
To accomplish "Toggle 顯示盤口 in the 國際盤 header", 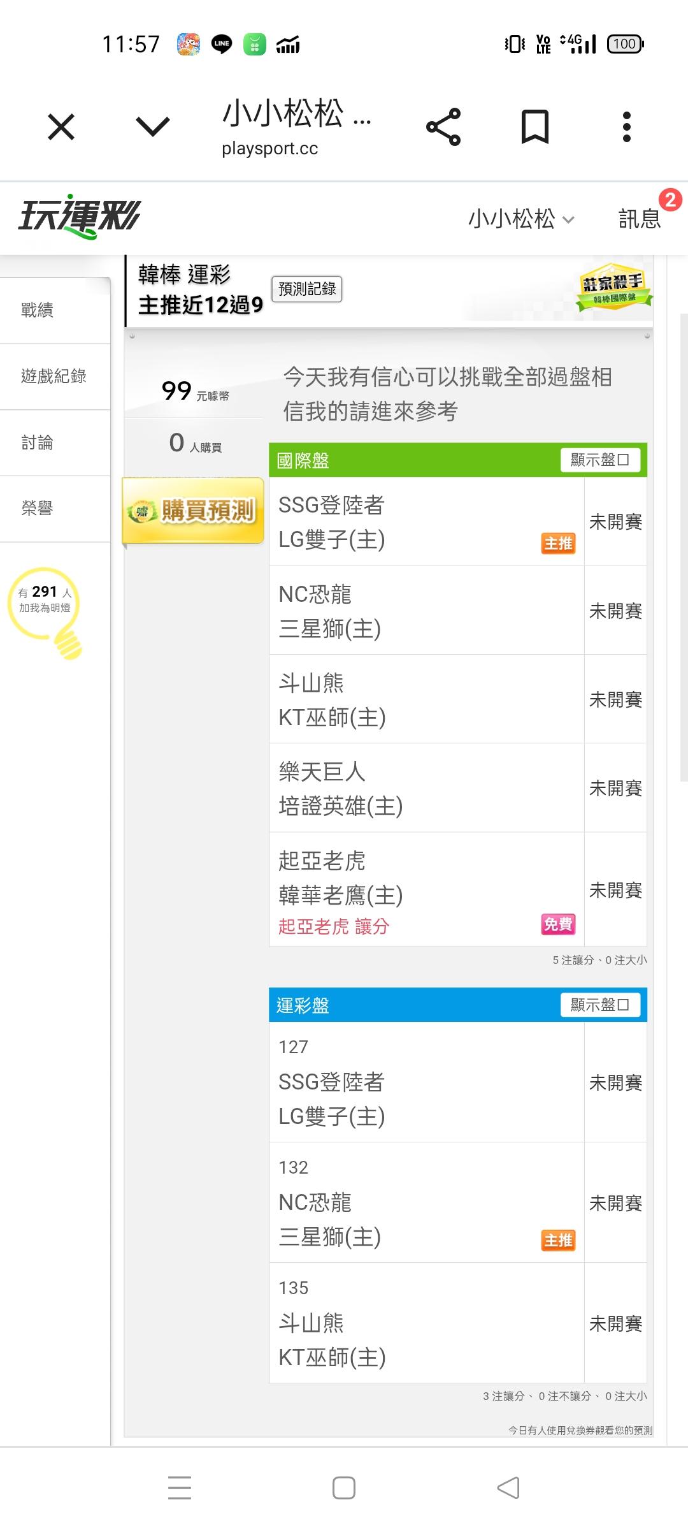I will click(x=599, y=460).
